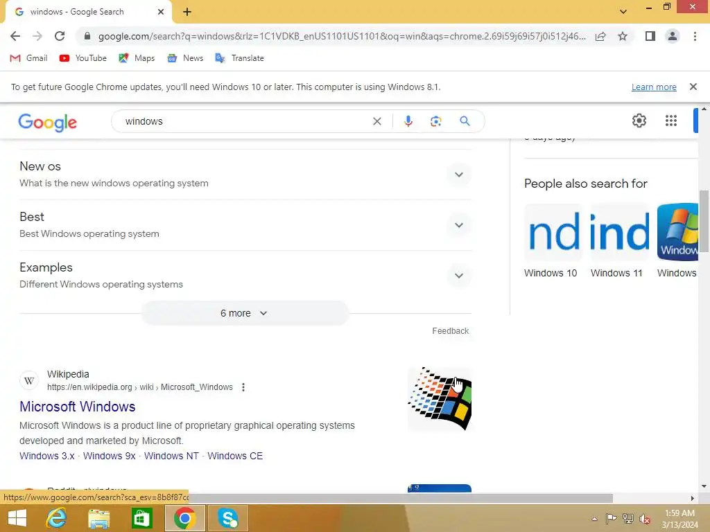The image size is (710, 532).
Task: Open the Windows Store taskbar icon
Action: (141, 518)
